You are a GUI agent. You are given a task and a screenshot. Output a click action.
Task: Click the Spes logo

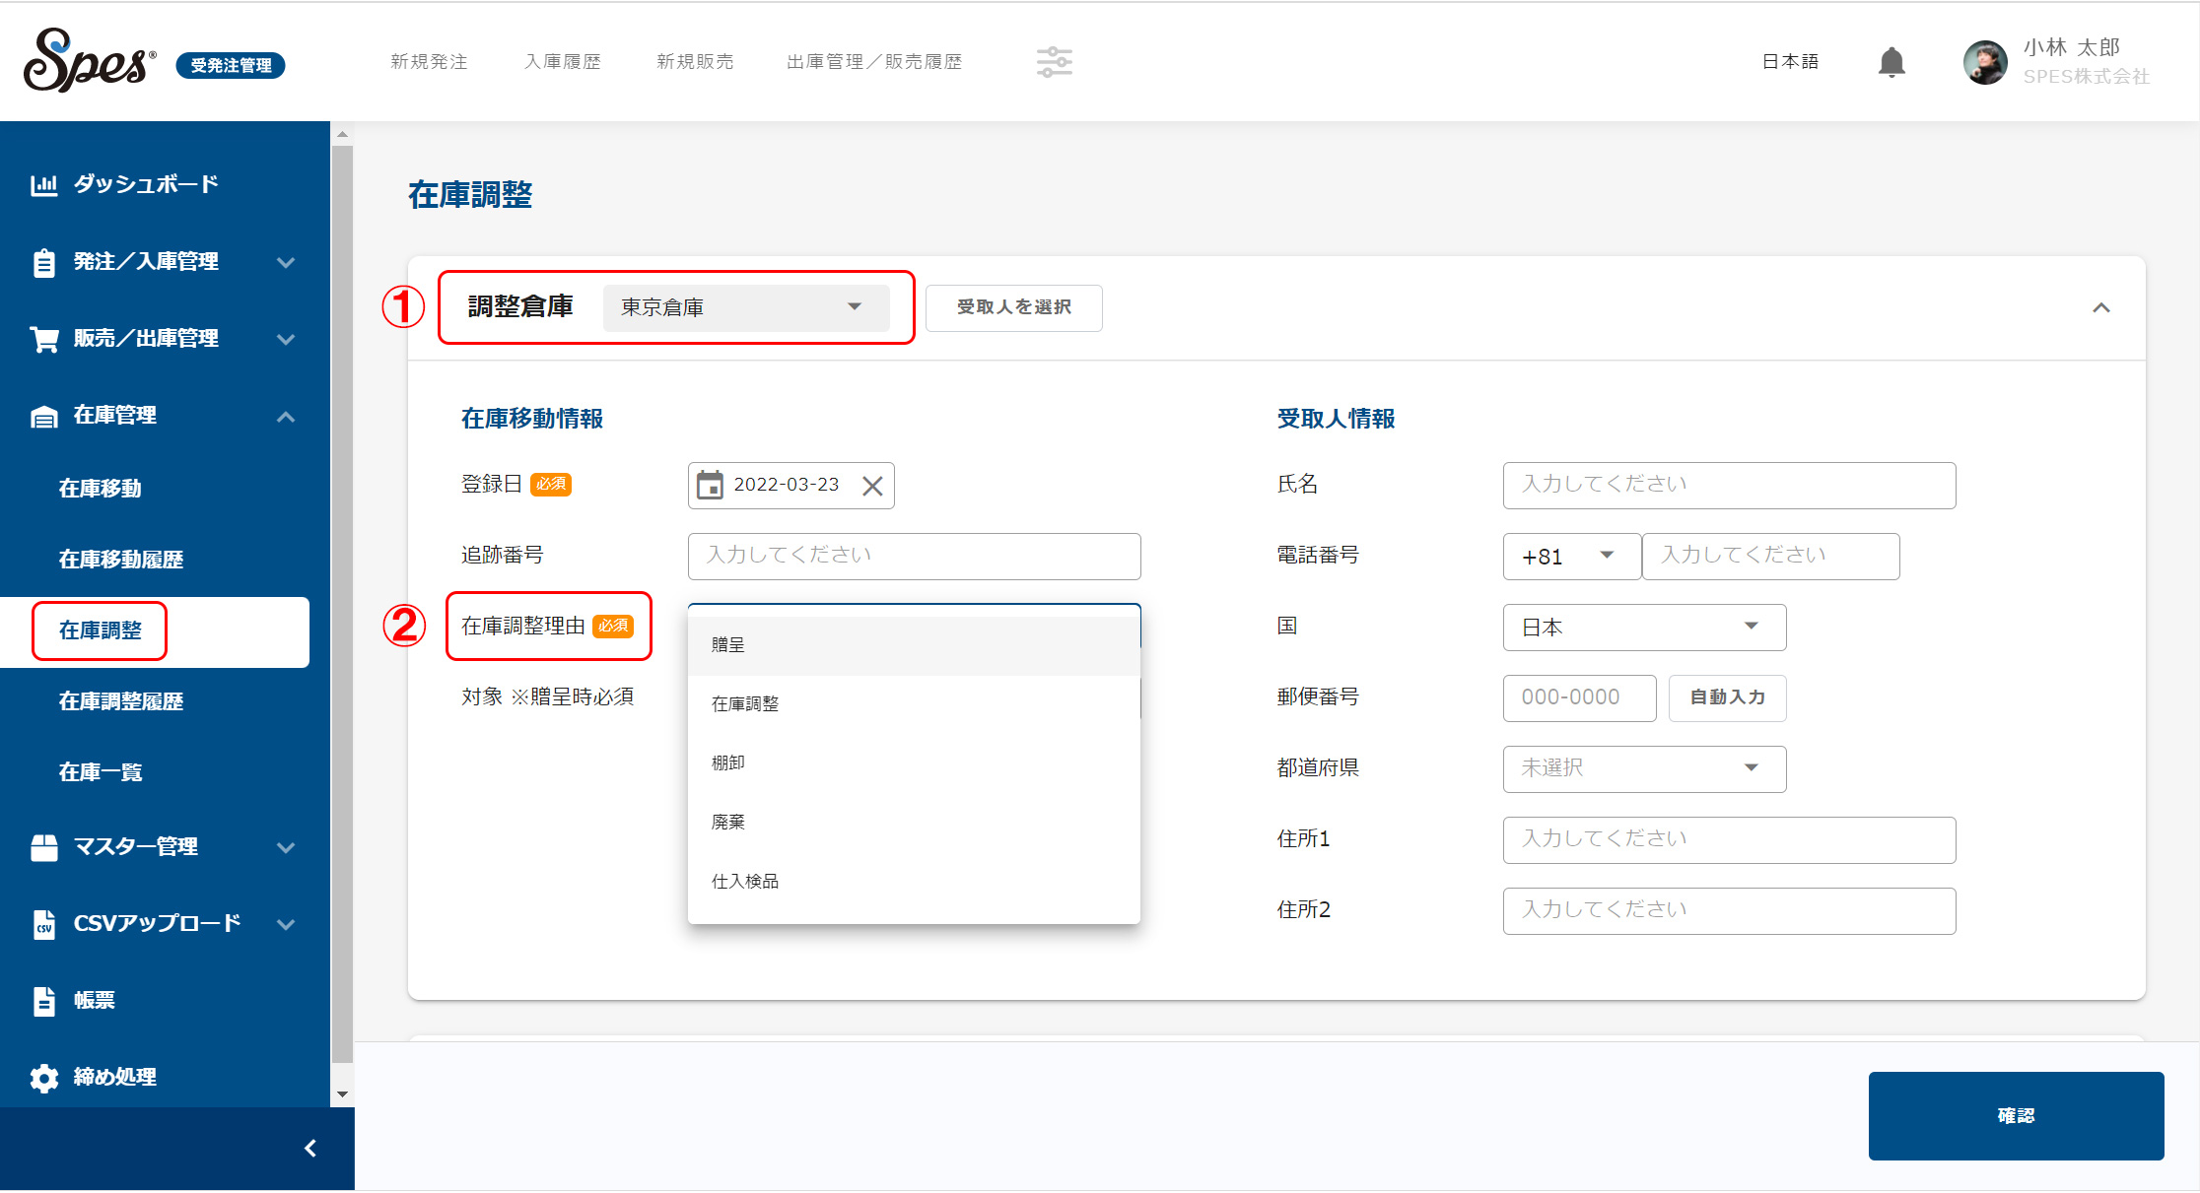pos(90,60)
